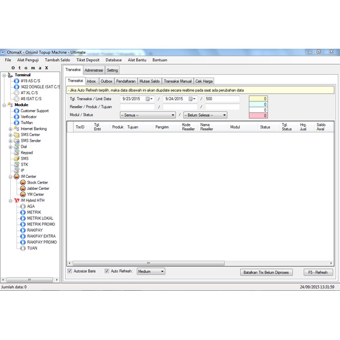This screenshot has width=340, height=340.
Task: Click the #8 ISAT C/S terminal icon
Action: 16,99
